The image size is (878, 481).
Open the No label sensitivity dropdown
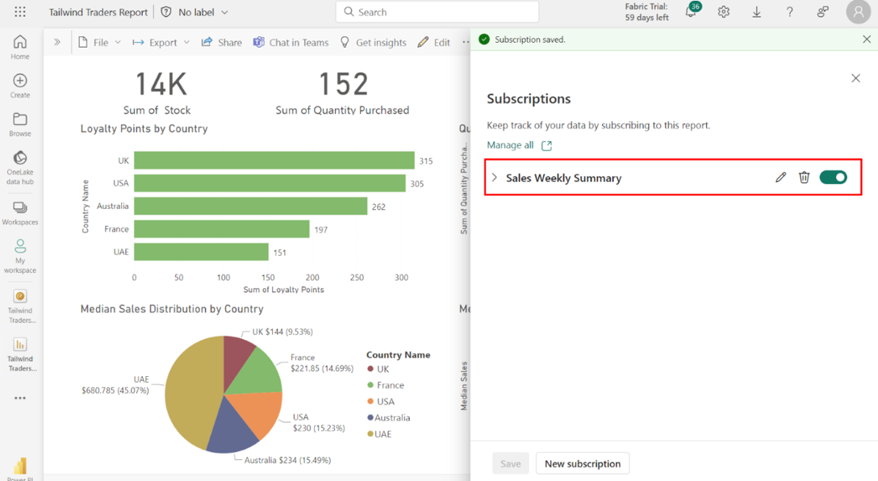click(x=194, y=12)
